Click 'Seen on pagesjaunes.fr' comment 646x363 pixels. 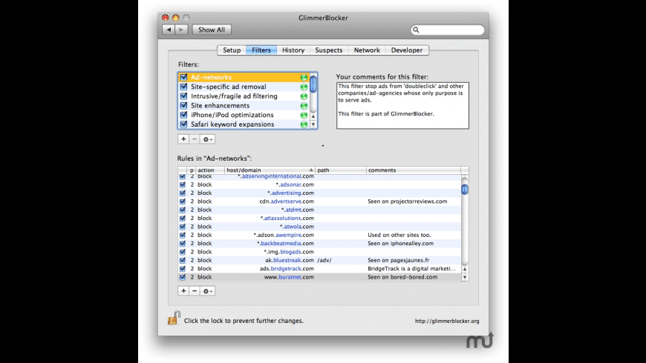(399, 260)
